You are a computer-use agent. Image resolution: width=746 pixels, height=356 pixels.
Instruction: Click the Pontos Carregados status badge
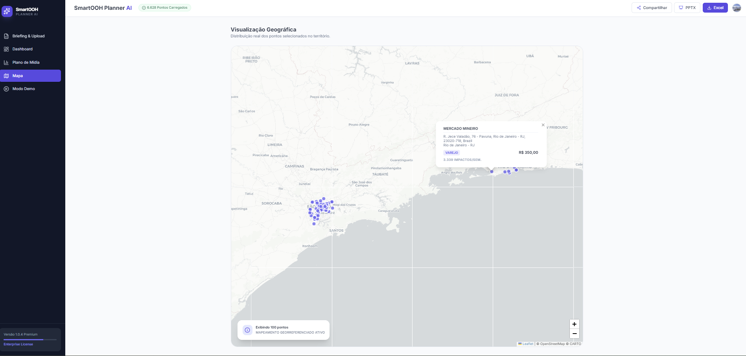[165, 8]
